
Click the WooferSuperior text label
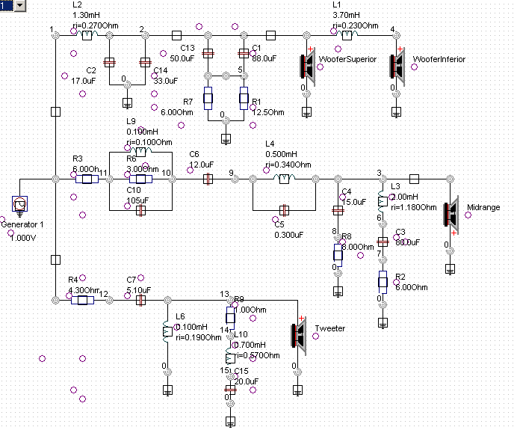point(347,59)
